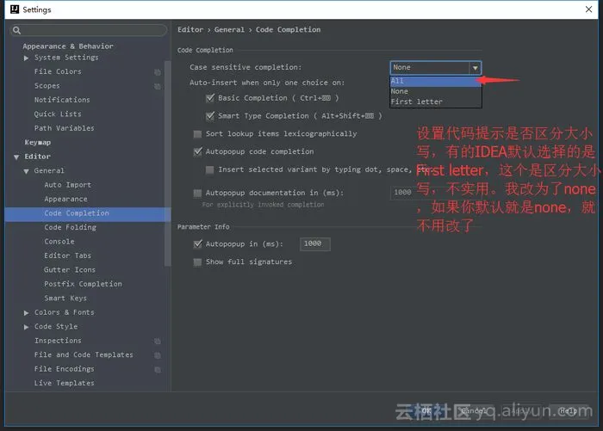Select File Colors in settings tree

pyautogui.click(x=58, y=71)
